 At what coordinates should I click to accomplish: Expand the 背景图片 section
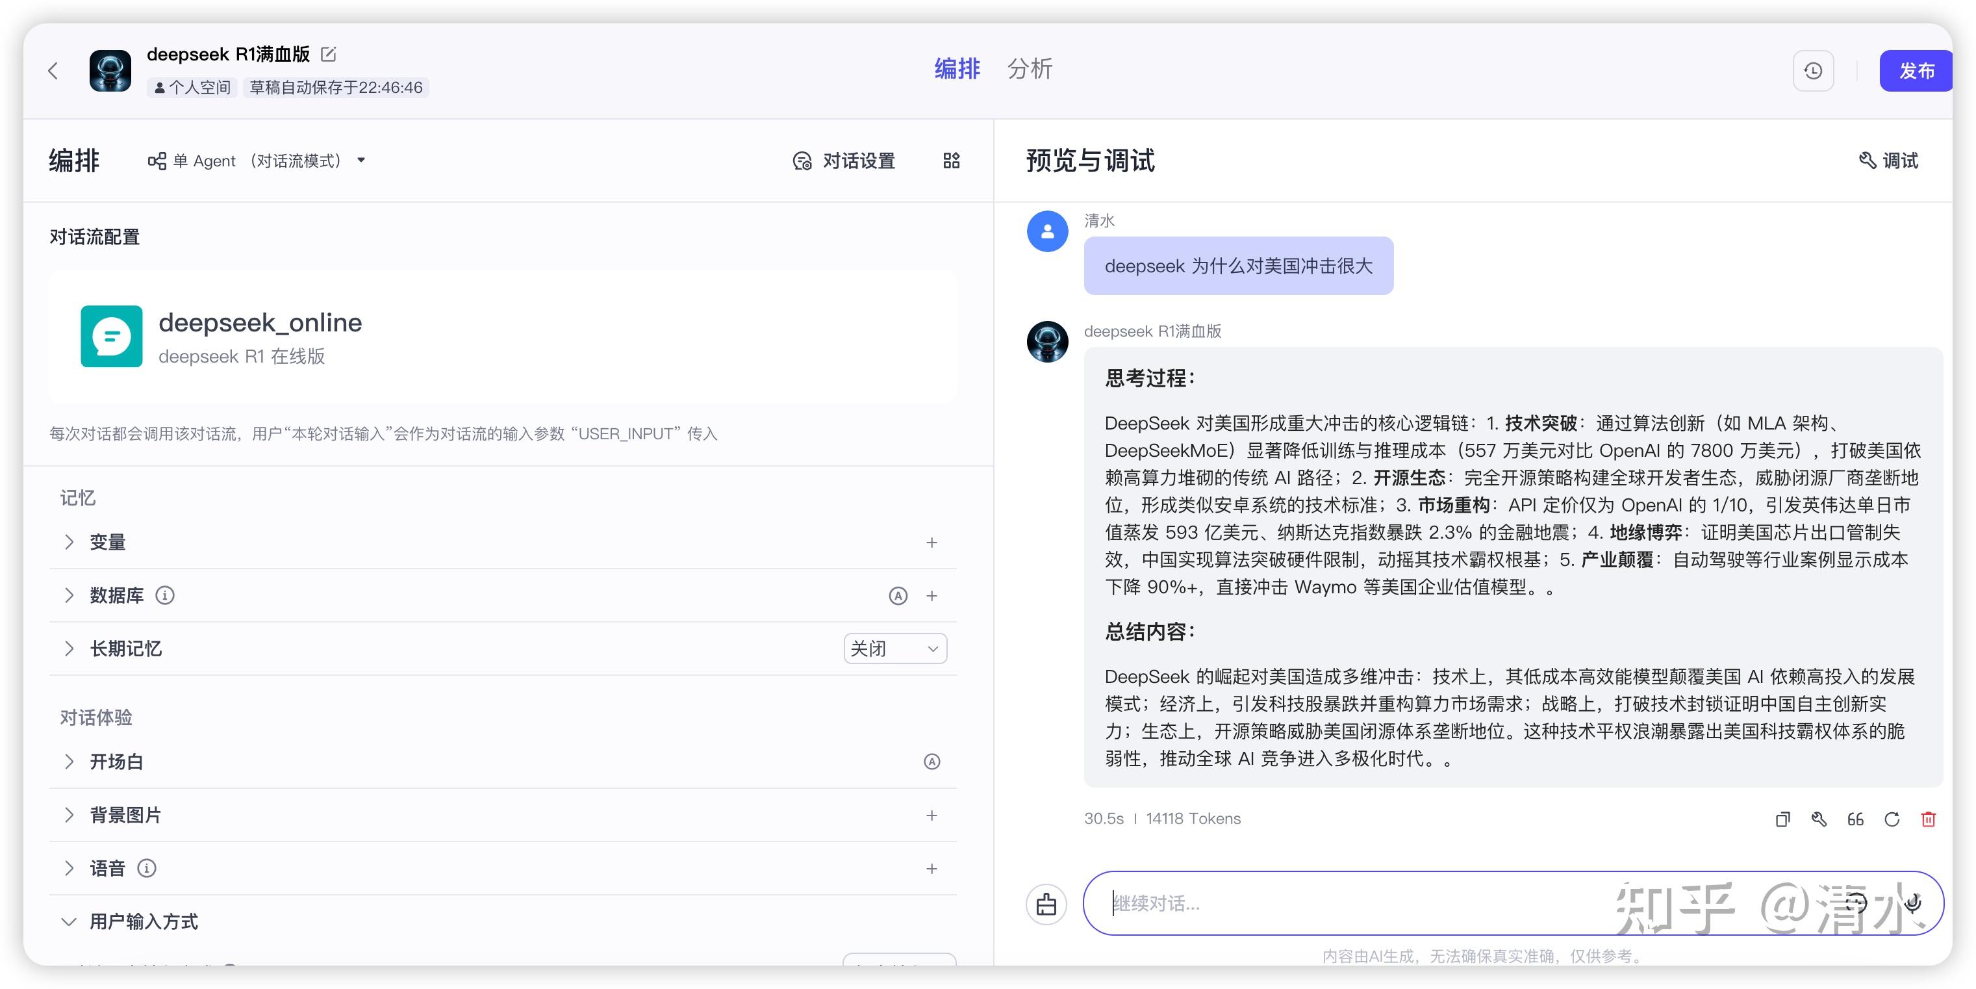(69, 816)
